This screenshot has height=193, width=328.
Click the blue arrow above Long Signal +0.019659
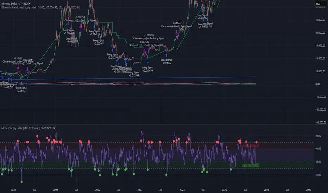tap(148, 63)
